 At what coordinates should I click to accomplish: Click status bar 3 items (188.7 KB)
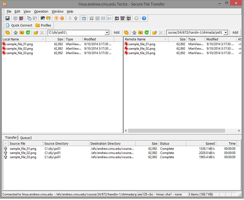[x=201, y=194]
